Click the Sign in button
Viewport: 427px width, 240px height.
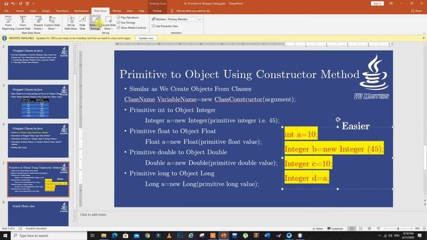tap(377, 3)
